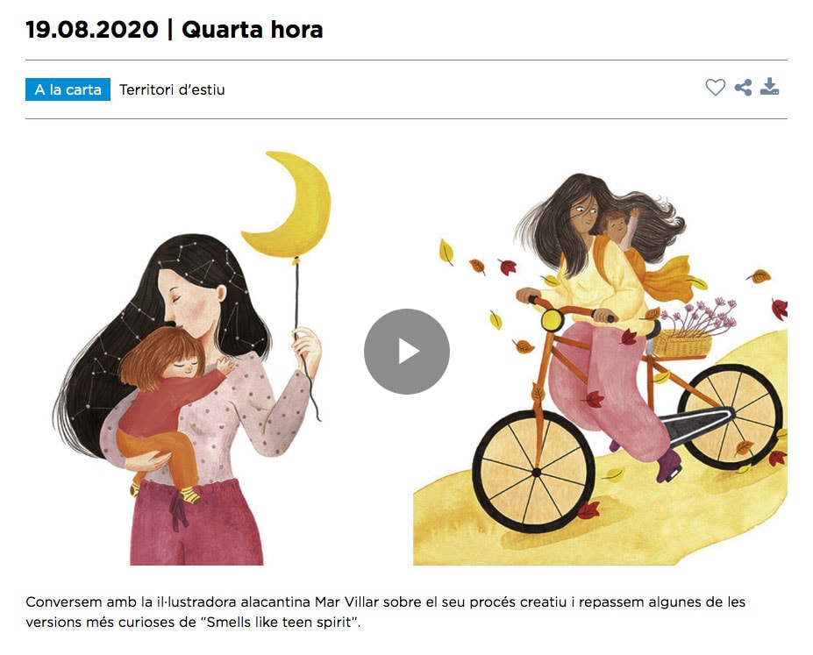Download the episode via download icon
Viewport: 813px width, 655px height.
(x=770, y=87)
